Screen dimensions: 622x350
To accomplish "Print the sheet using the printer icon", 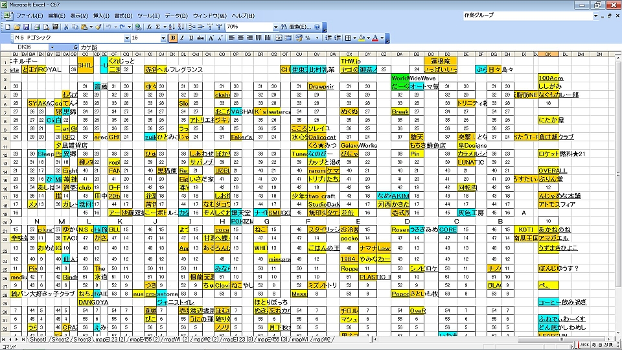I will (37, 27).
